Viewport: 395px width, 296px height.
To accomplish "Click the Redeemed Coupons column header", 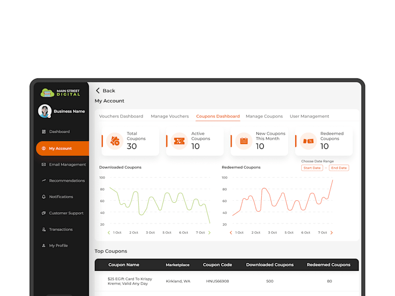I will (328, 265).
